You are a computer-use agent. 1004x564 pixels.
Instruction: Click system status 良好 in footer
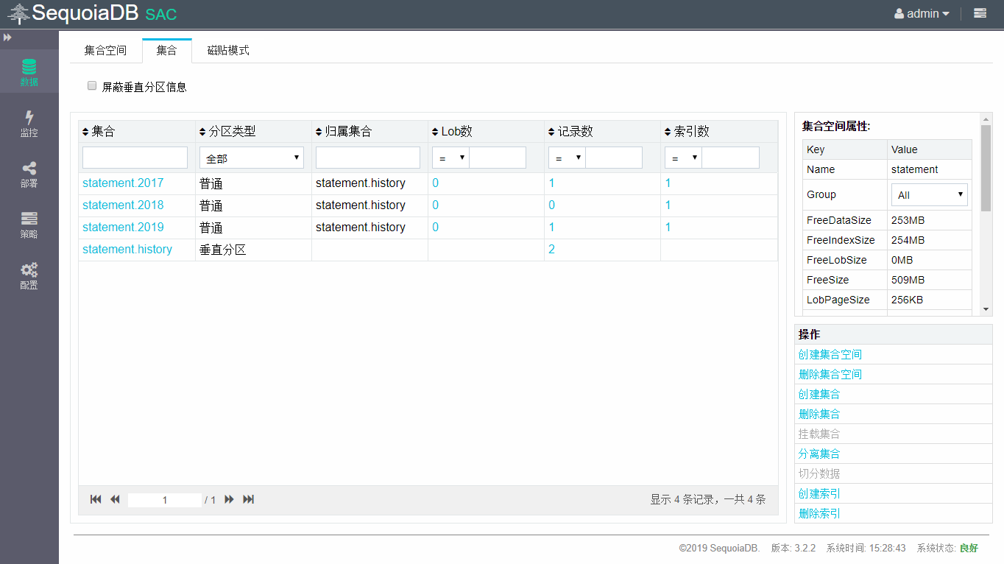(969, 548)
